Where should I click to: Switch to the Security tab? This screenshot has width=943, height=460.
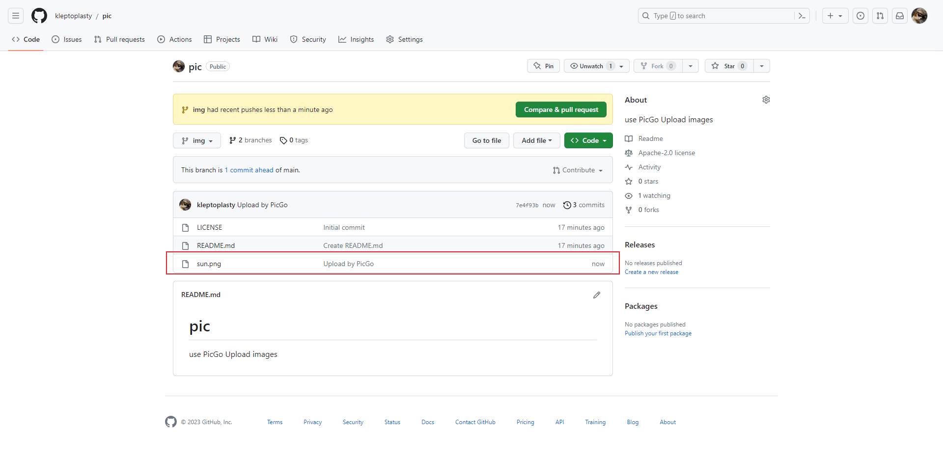(x=308, y=39)
